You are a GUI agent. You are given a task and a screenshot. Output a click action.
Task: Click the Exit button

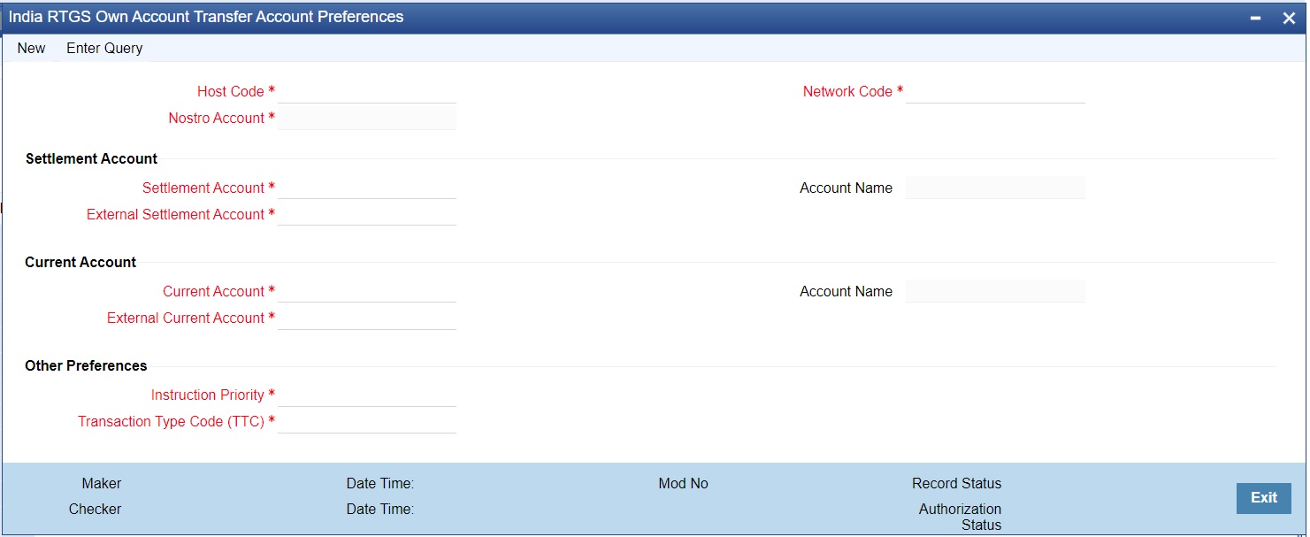1263,497
